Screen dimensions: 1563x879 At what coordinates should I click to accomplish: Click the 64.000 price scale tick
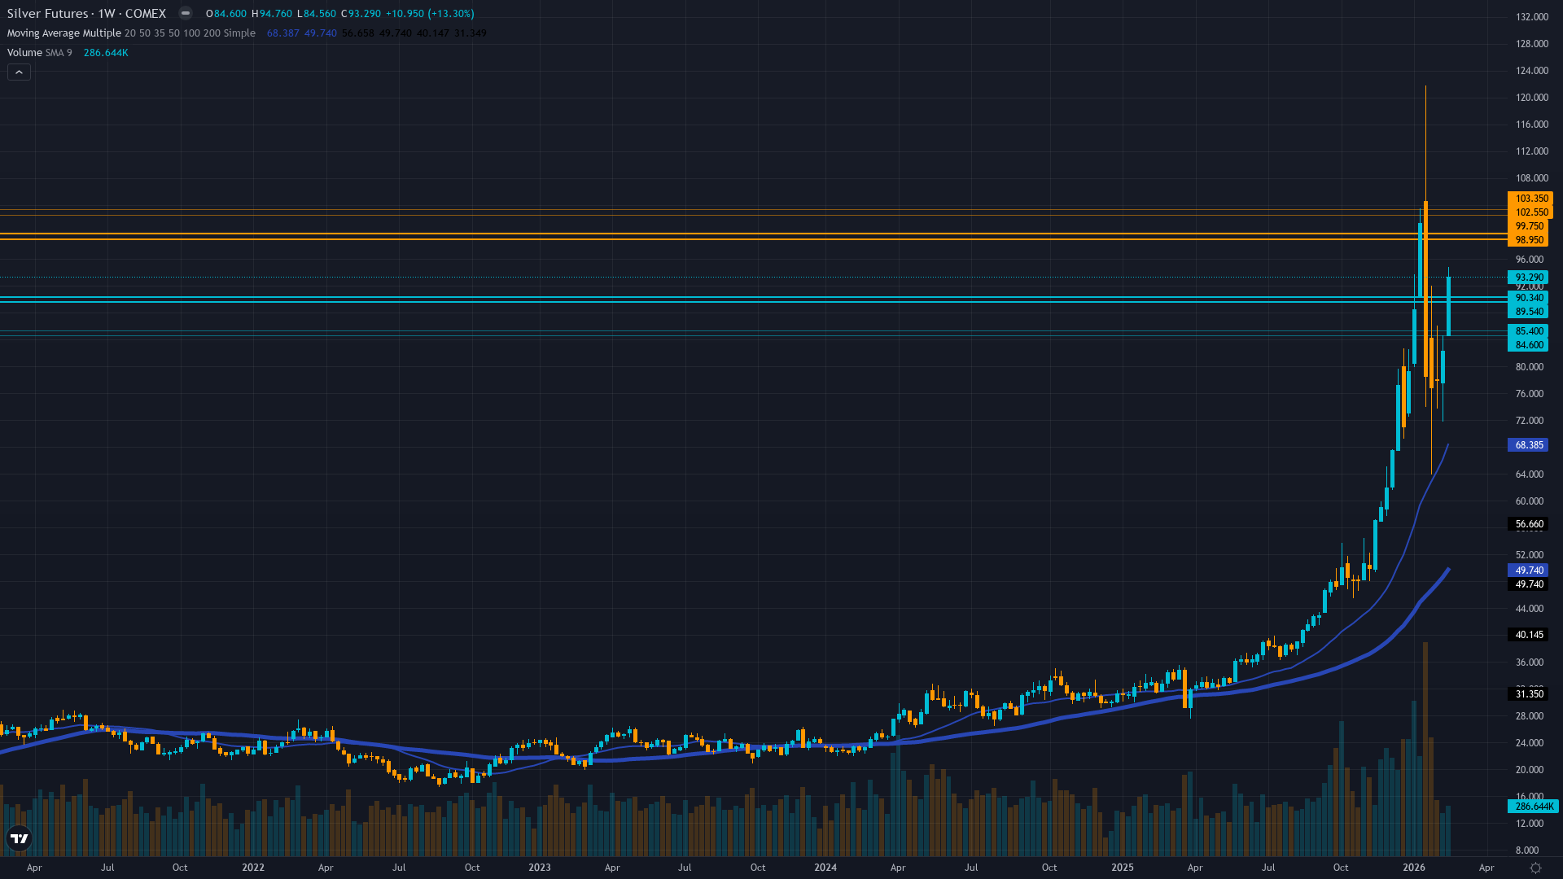[x=1529, y=474]
